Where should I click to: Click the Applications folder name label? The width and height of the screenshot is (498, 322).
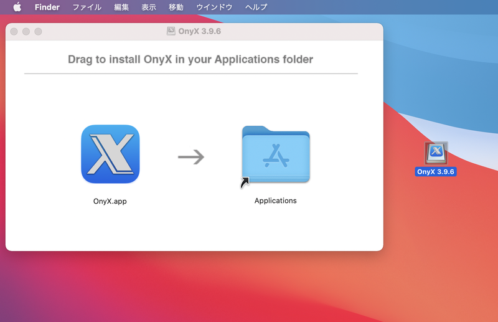pos(275,201)
